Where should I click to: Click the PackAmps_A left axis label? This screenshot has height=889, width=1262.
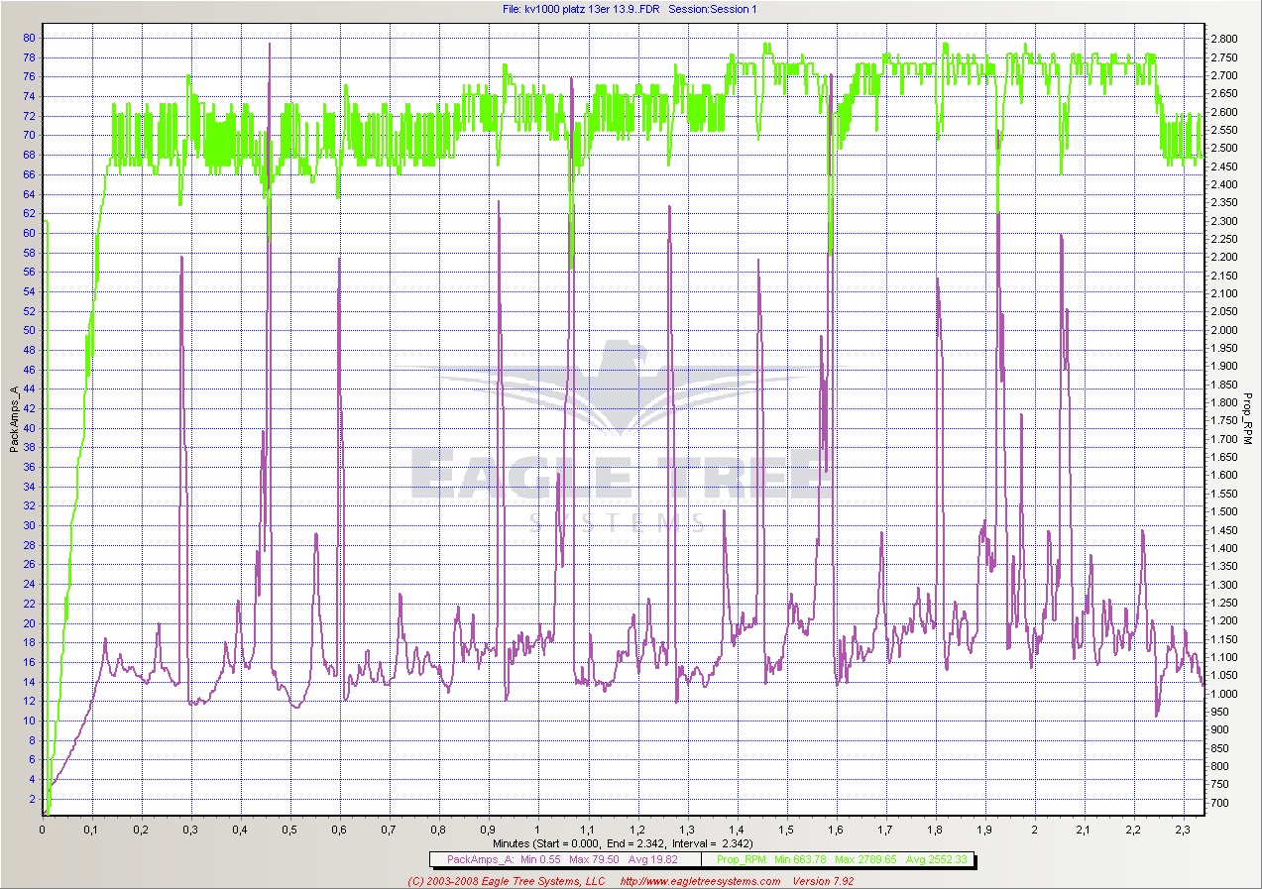(14, 420)
